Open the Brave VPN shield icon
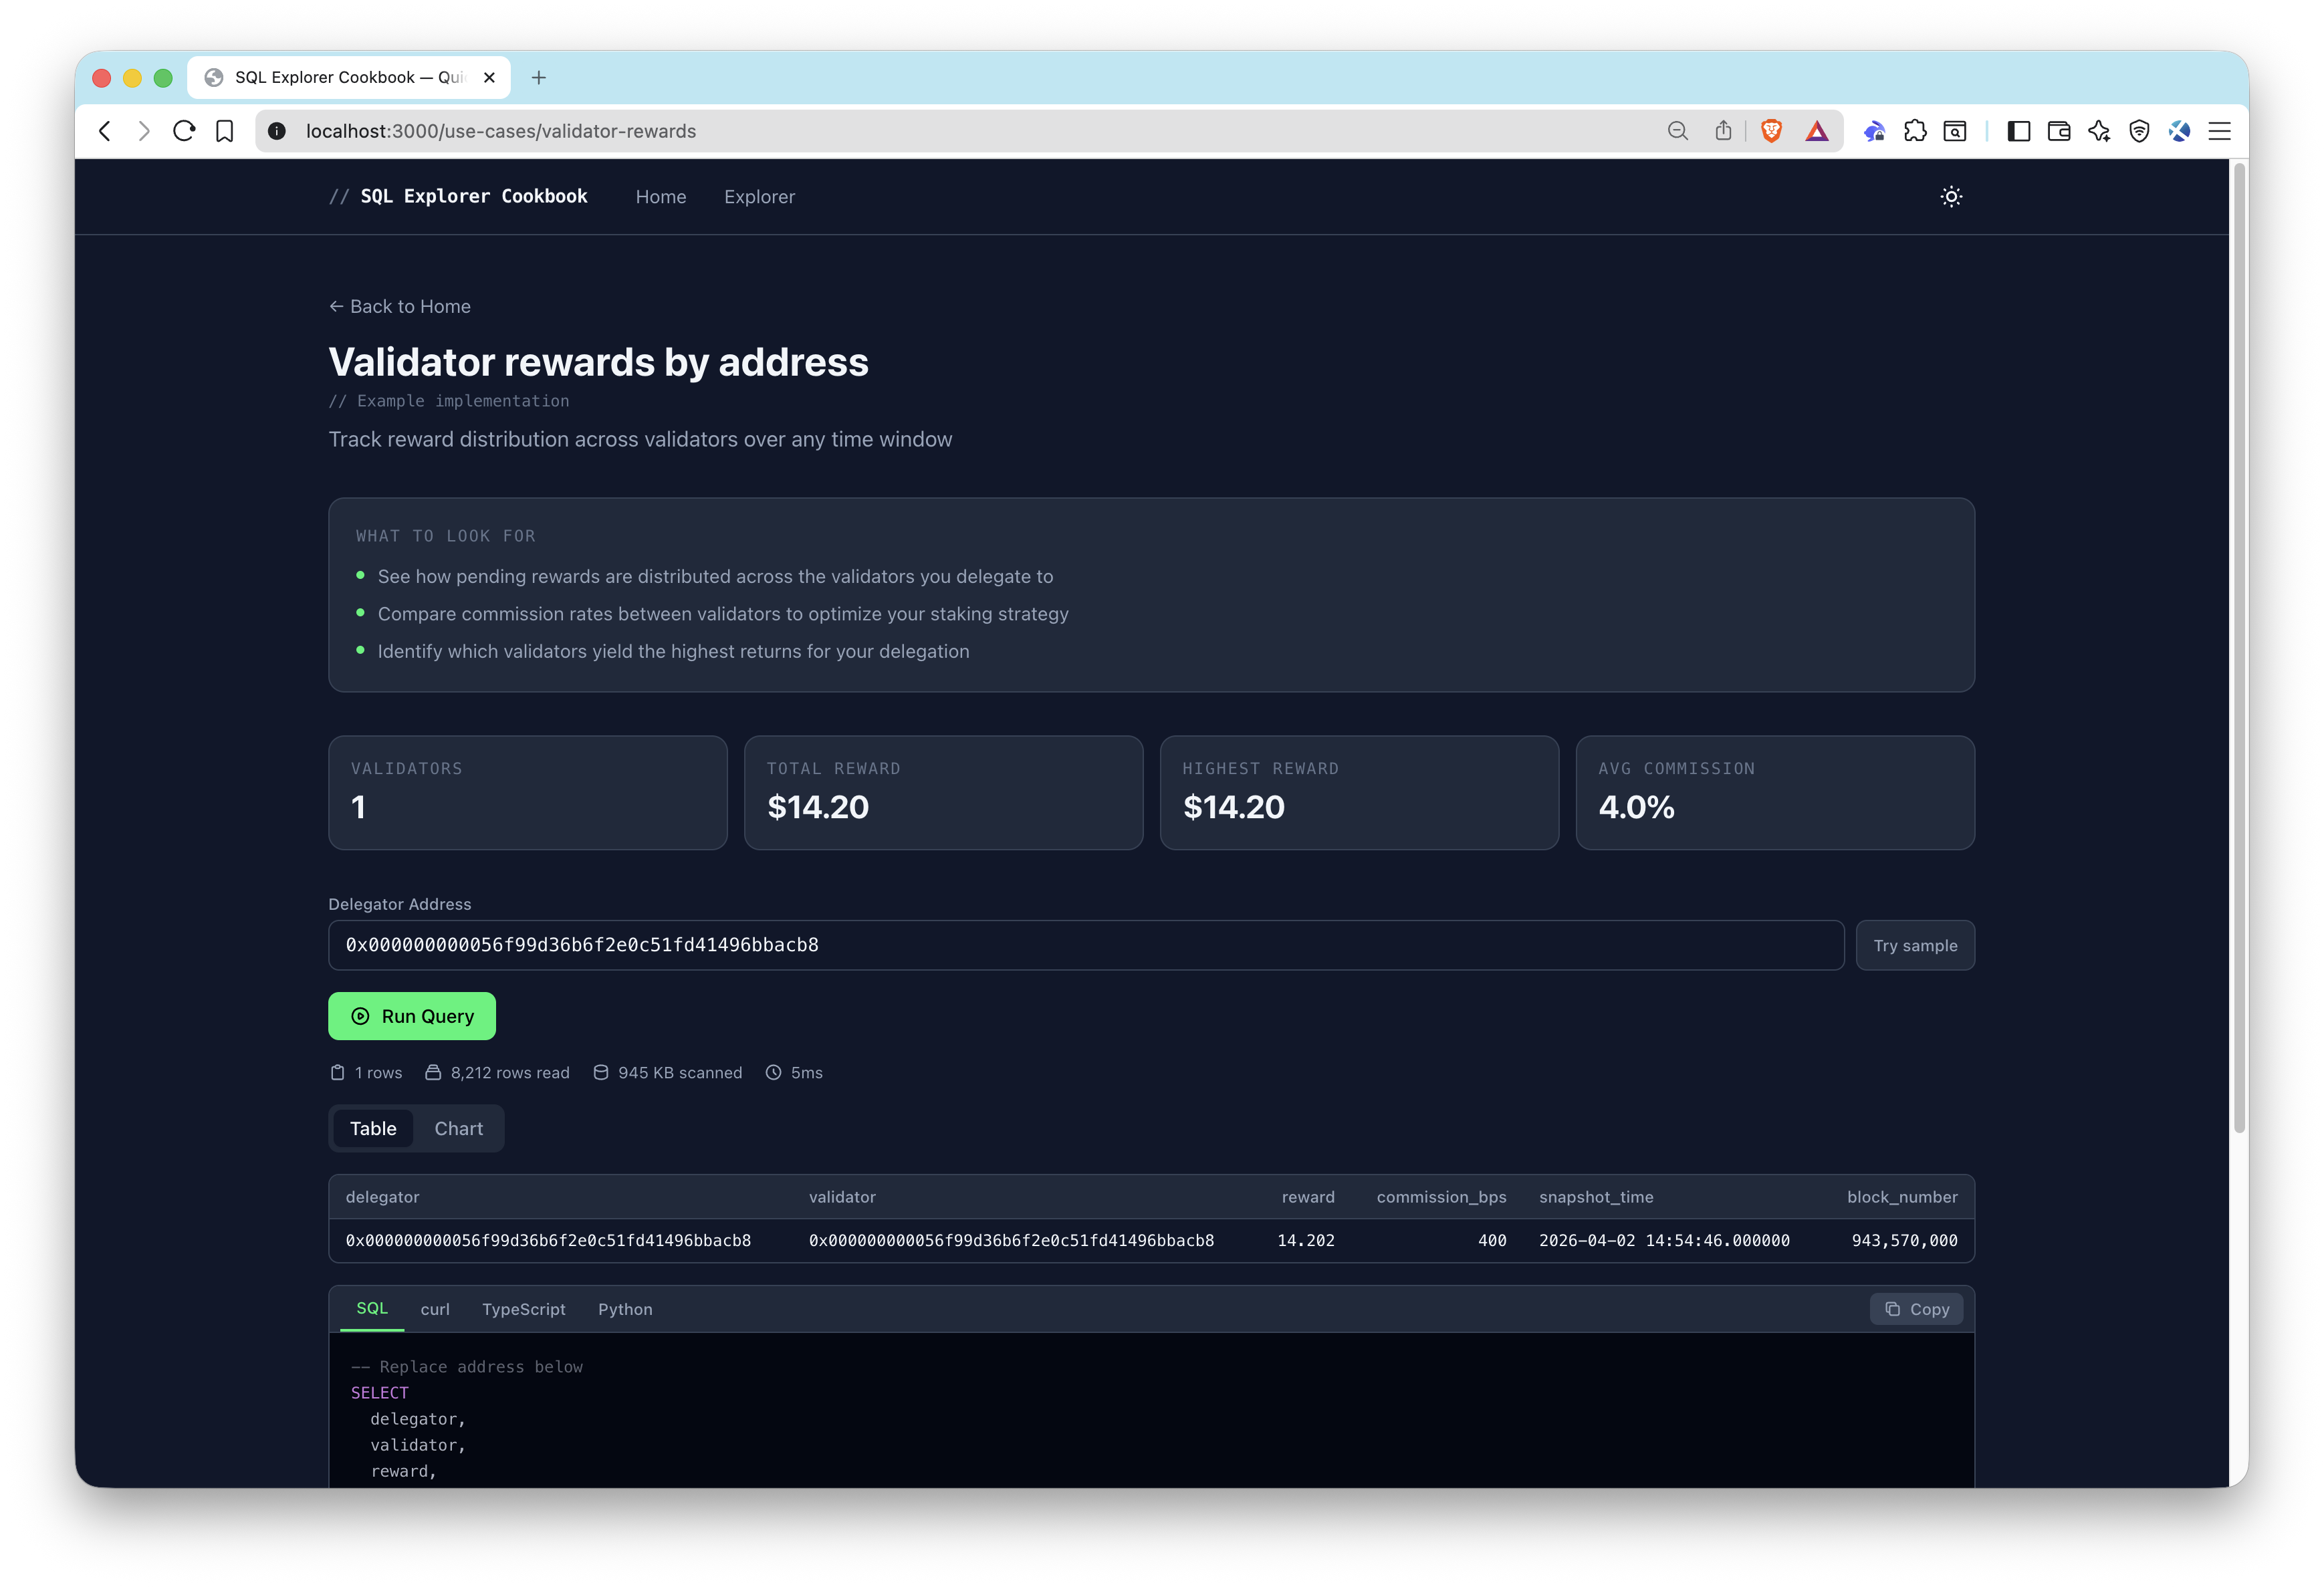 point(2139,131)
